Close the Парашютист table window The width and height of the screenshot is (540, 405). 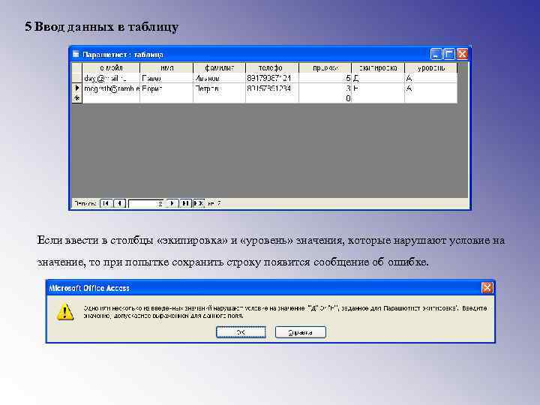[462, 54]
